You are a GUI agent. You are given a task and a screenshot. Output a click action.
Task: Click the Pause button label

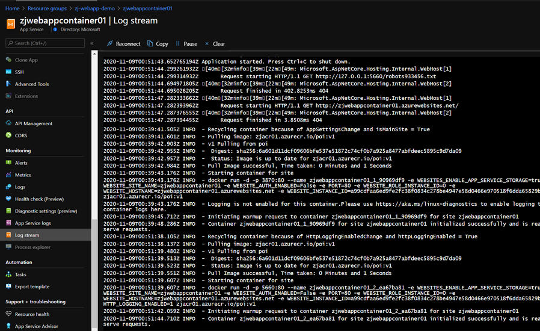(x=191, y=44)
